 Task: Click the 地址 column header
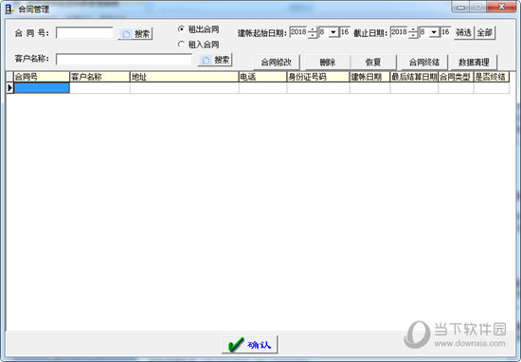pyautogui.click(x=185, y=77)
